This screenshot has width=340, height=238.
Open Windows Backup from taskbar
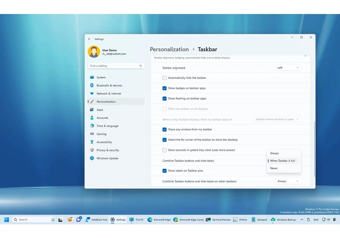(x=283, y=220)
